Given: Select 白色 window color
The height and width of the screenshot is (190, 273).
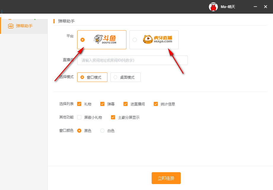Looking at the screenshot, I should pos(102,131).
